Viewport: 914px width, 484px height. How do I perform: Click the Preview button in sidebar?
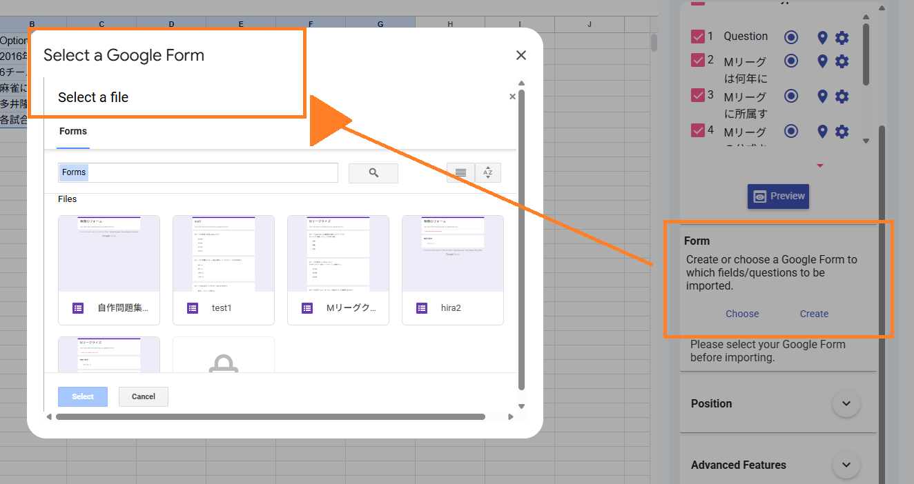(778, 196)
